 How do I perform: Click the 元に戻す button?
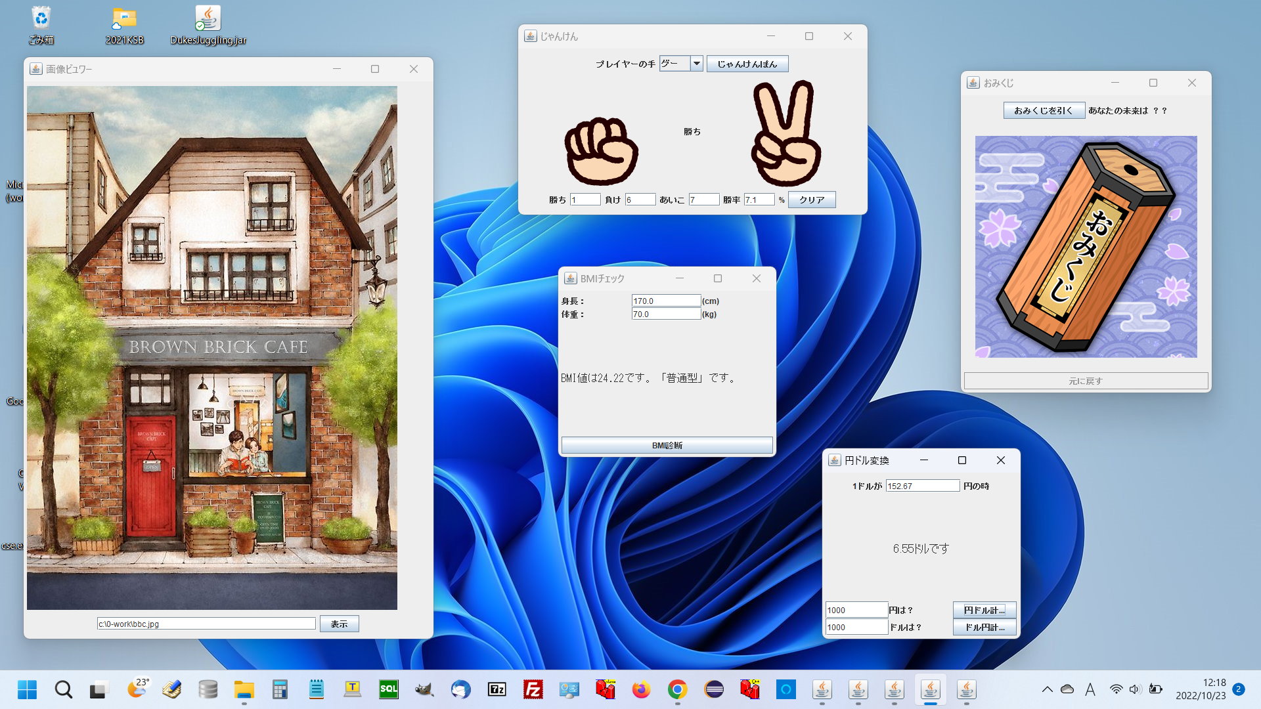pyautogui.click(x=1086, y=381)
